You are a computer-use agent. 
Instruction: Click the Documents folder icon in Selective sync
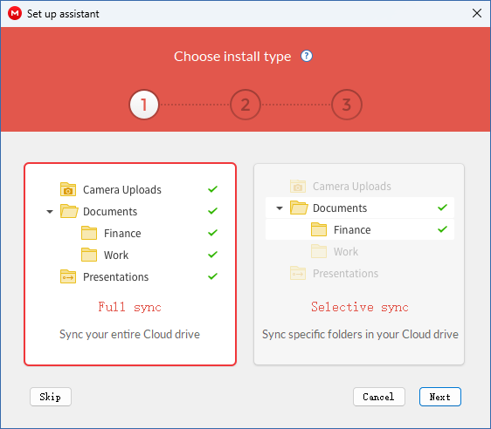(299, 208)
